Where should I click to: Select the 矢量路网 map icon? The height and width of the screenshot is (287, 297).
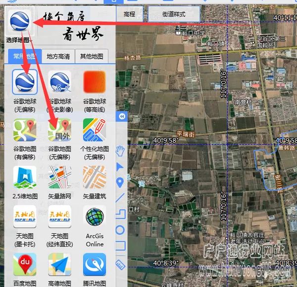click(x=60, y=177)
